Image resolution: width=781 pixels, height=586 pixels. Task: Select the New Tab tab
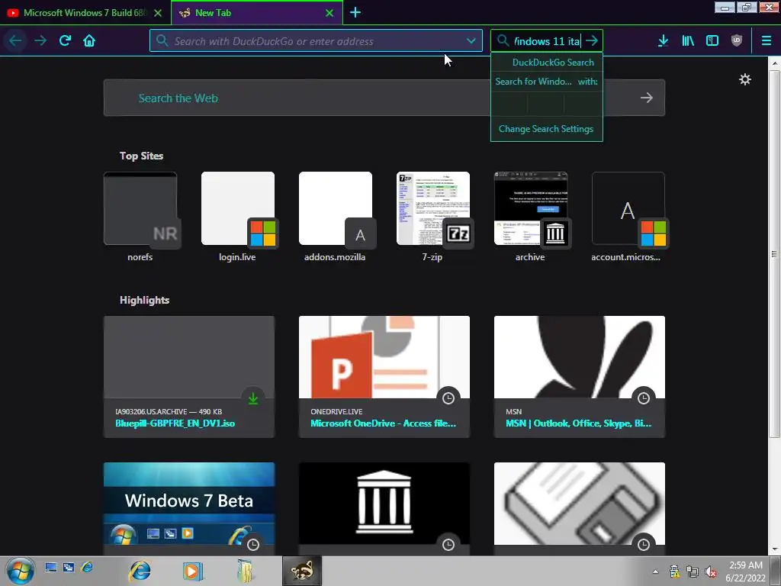(256, 13)
